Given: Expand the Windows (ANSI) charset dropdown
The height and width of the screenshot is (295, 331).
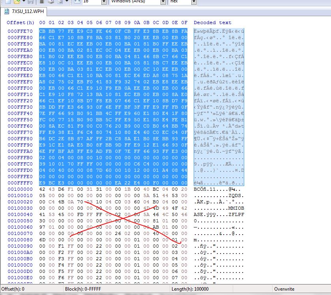Looking at the screenshot, I should click(x=163, y=2).
